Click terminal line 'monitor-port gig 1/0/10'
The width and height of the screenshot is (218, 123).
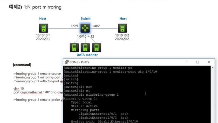[110, 72]
